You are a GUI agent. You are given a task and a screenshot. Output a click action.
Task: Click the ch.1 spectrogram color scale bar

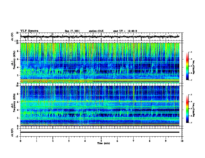pyautogui.click(x=187, y=66)
